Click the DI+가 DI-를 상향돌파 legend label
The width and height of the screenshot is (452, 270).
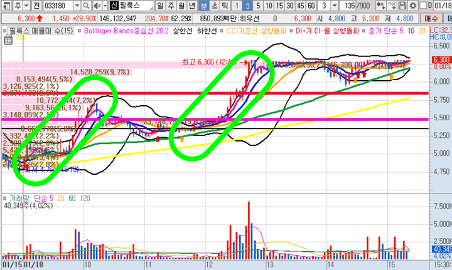click(328, 31)
